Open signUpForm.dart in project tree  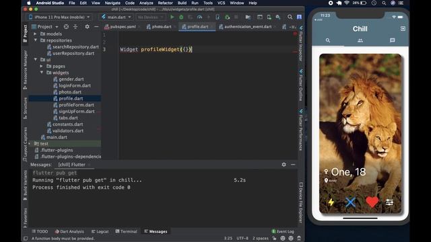pos(76,111)
